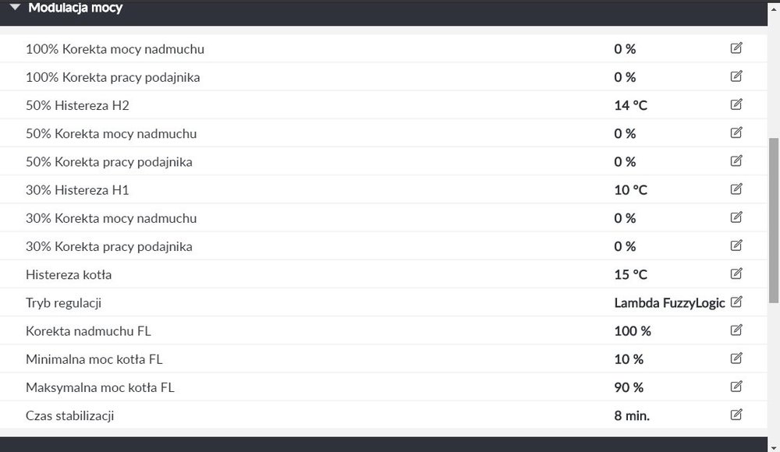
Task: Edit 100% Korekta pracy podajnika value
Action: (x=736, y=76)
